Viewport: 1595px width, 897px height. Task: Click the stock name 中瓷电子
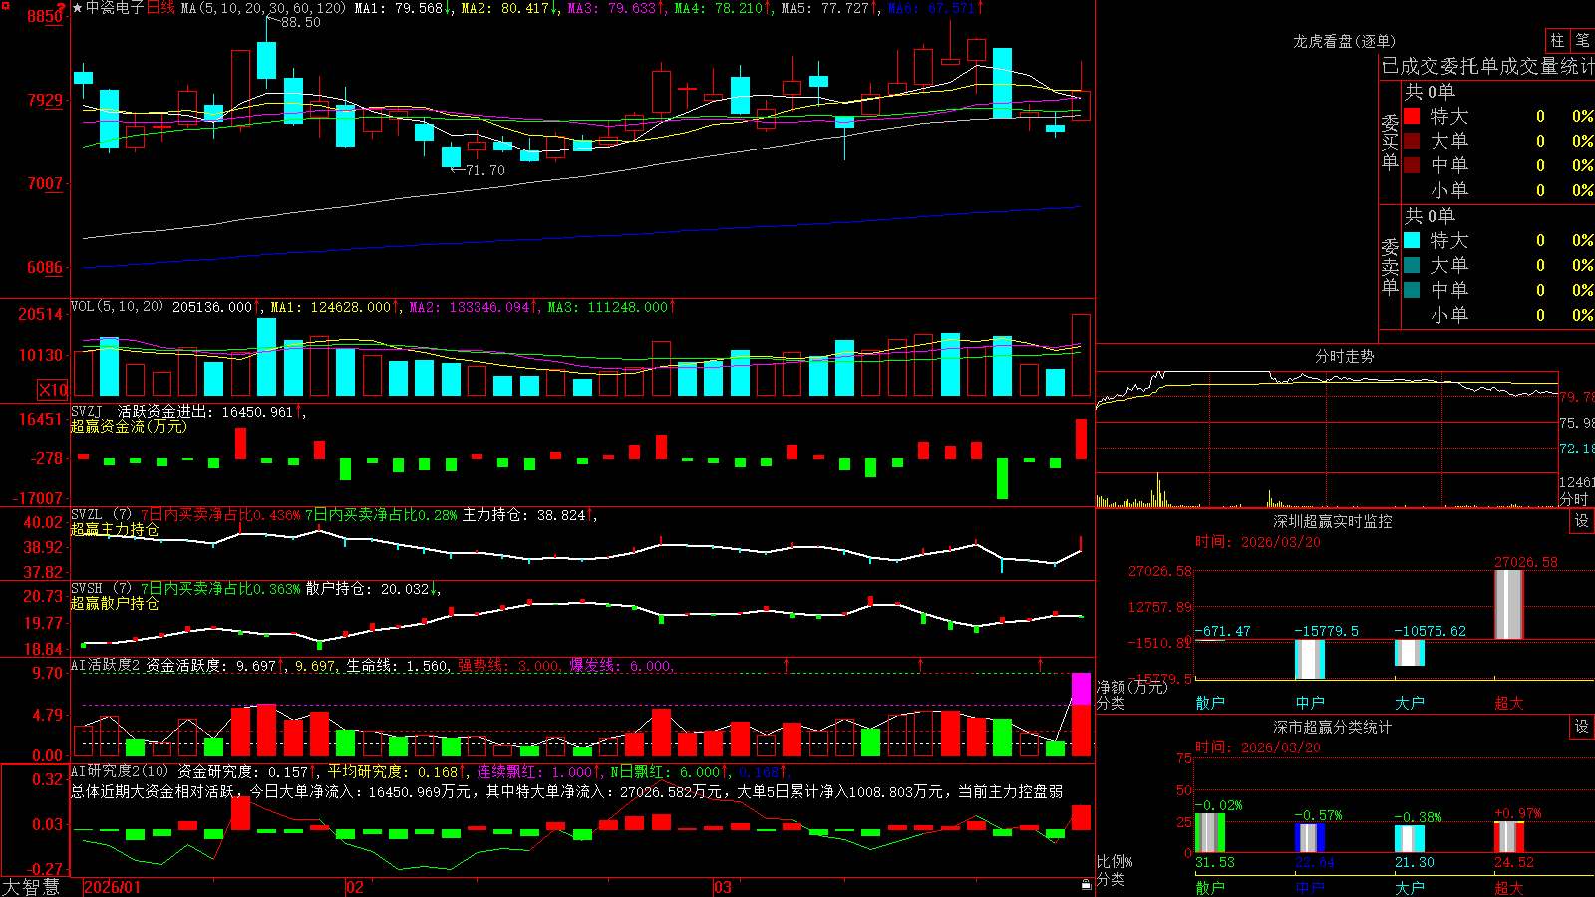point(115,8)
